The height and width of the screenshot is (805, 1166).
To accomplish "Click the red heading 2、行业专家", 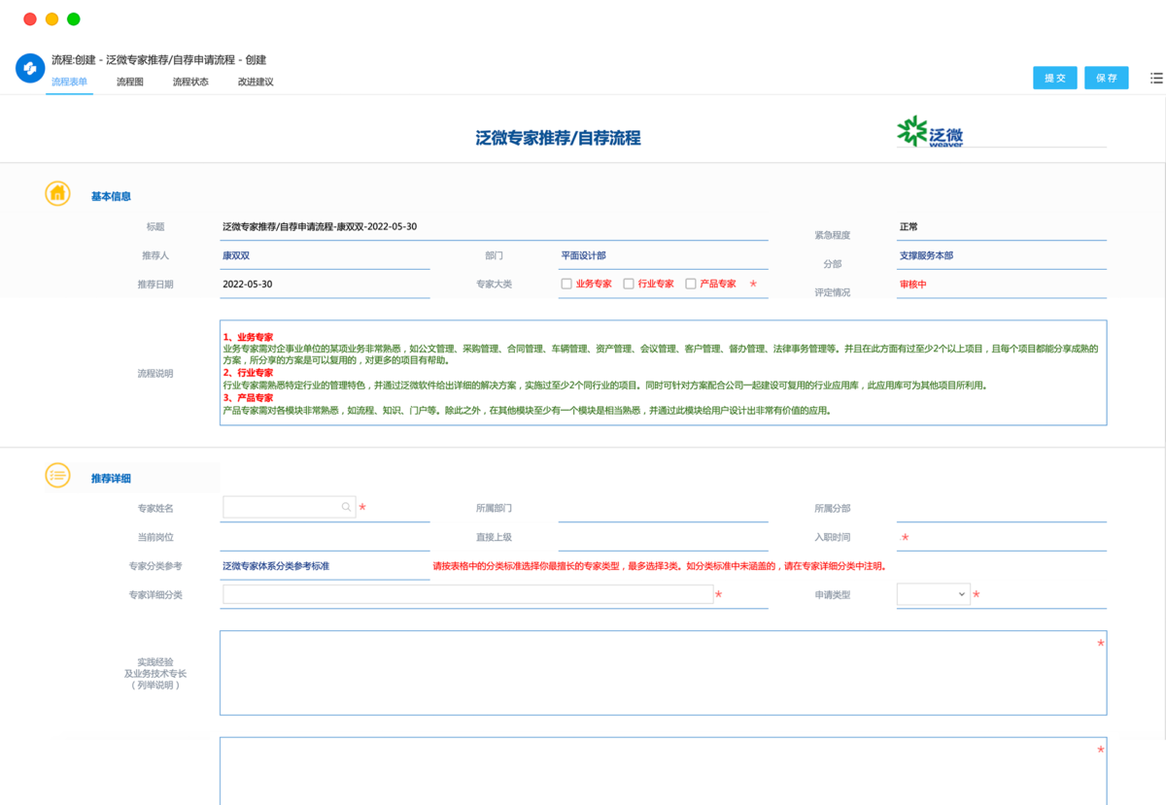I will 248,373.
